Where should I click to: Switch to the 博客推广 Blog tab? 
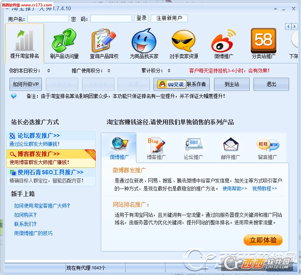coord(156,148)
